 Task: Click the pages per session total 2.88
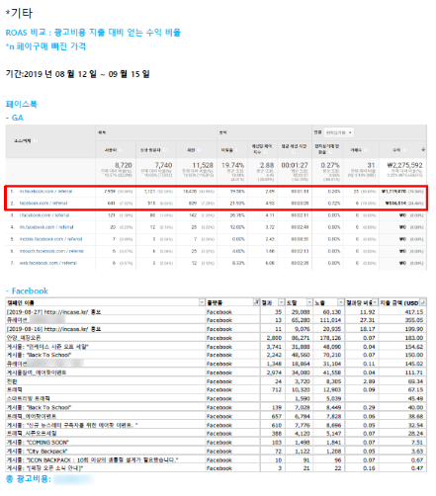click(x=267, y=165)
